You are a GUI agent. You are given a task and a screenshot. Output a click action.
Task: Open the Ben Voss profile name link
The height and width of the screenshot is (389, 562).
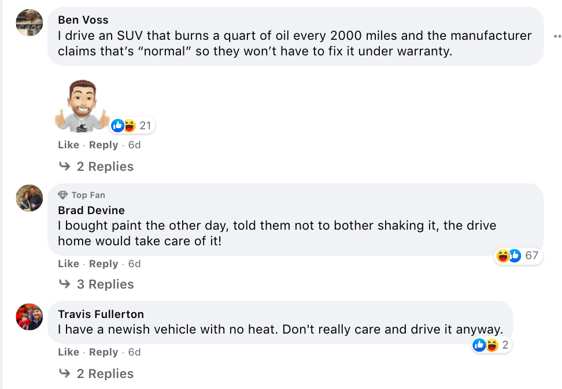pyautogui.click(x=83, y=20)
